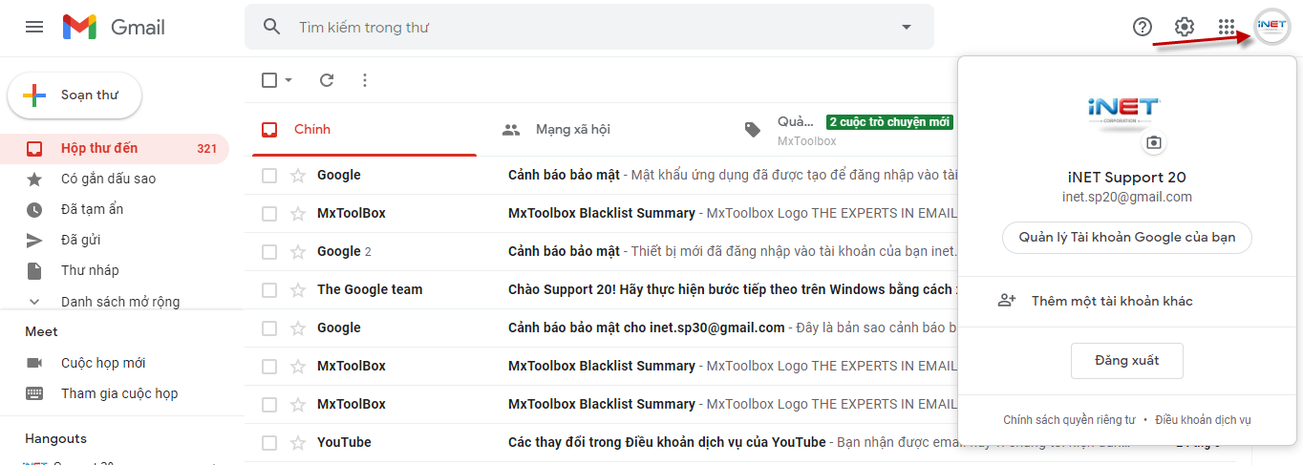The image size is (1303, 465).
Task: Open Điều khoản dịch vụ link
Action: 1203,420
